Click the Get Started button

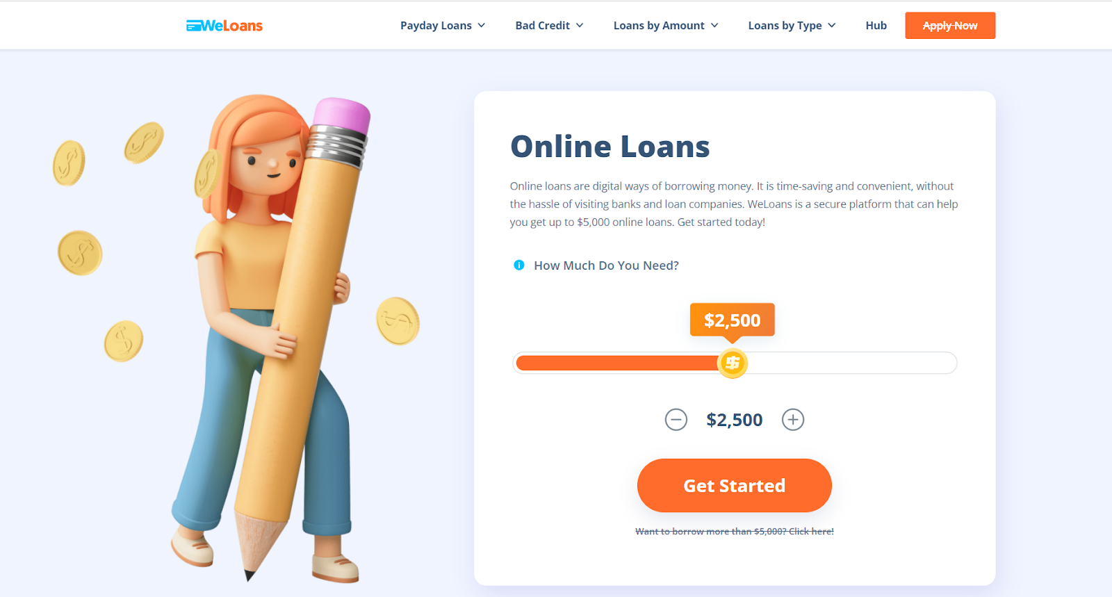click(x=734, y=485)
